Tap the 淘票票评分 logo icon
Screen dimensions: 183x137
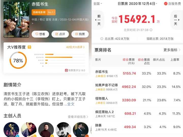tap(66, 70)
